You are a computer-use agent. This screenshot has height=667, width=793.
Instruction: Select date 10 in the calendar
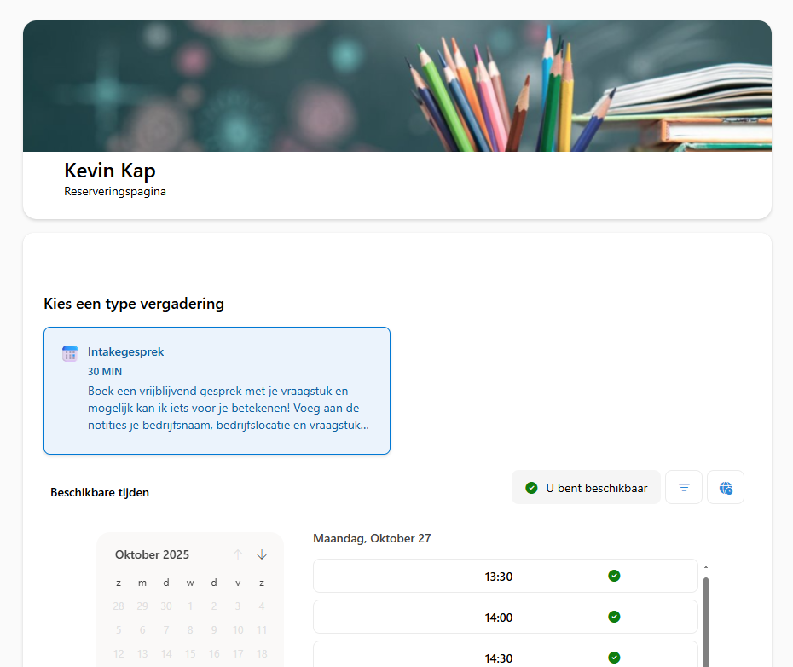(238, 630)
